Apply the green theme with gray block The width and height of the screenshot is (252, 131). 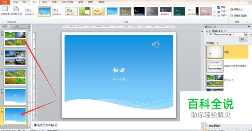85,11
